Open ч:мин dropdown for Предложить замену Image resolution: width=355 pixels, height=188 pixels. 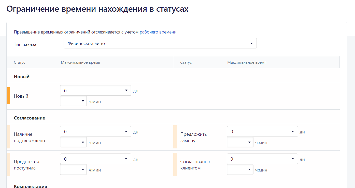coord(240,142)
